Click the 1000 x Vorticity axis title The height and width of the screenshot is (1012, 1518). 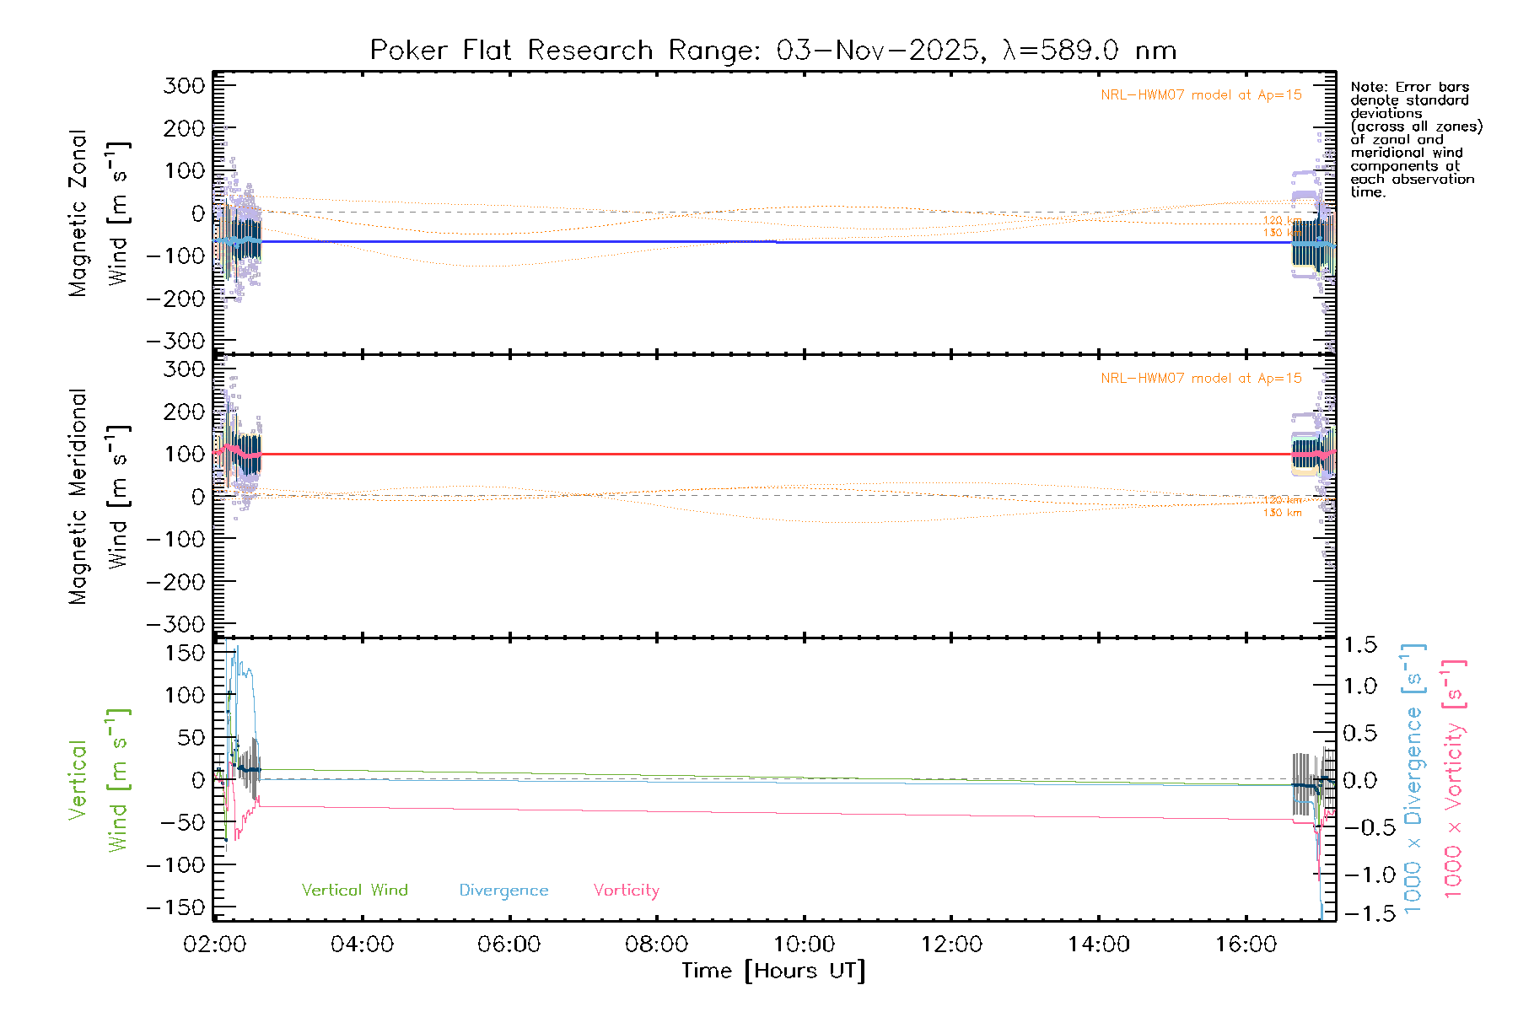(x=1453, y=780)
